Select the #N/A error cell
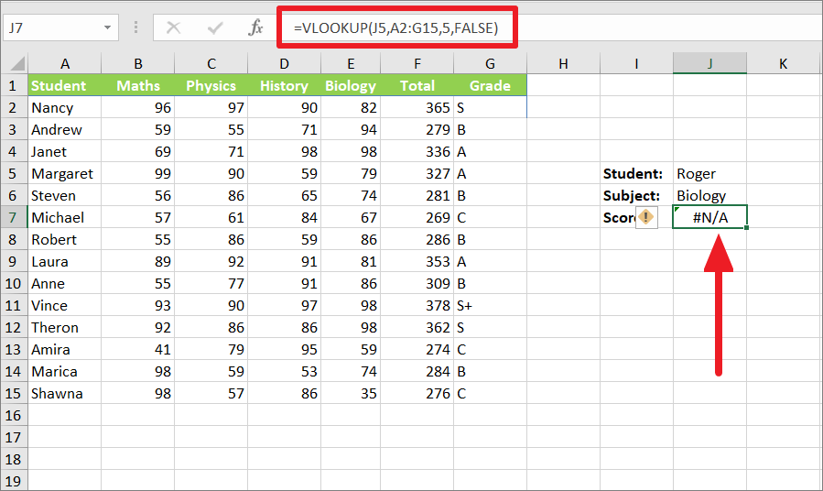Viewport: 823px width, 491px height. pos(709,217)
